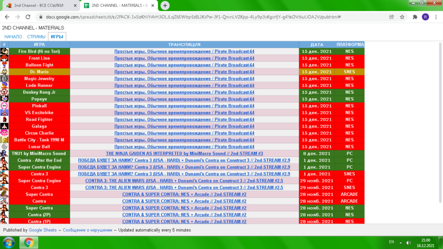The height and width of the screenshot is (249, 443).
Task: Share this page icon
Action: click(392, 17)
